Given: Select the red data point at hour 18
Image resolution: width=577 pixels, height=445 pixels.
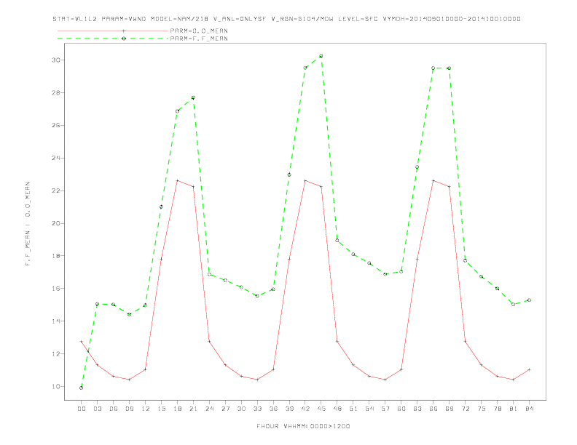Looking at the screenshot, I should coord(177,180).
